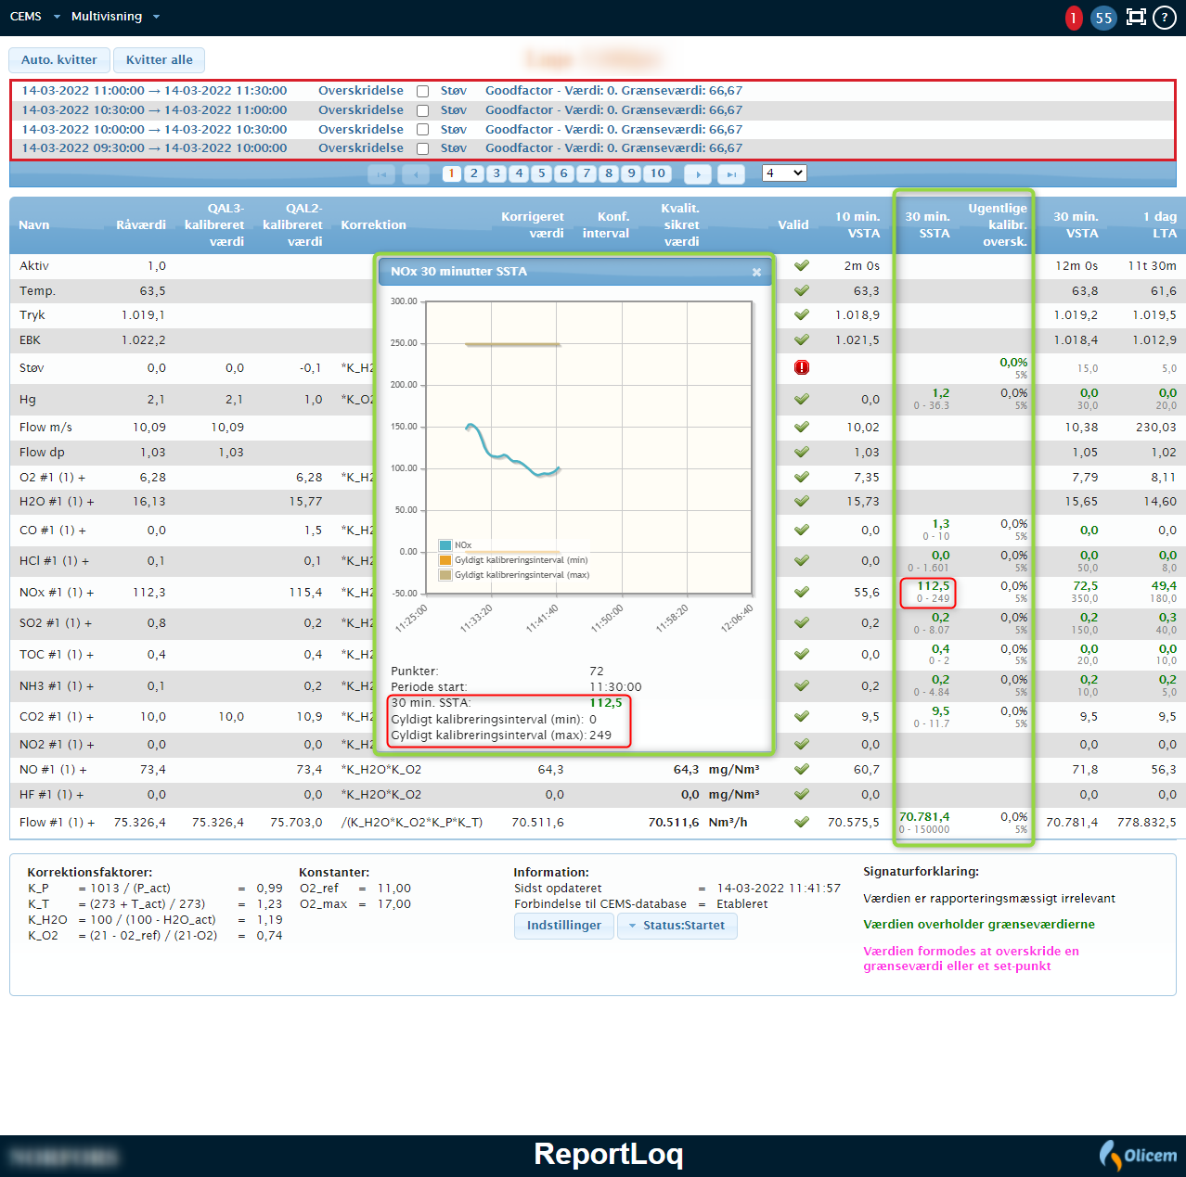Tick checkbox for 10:30:00 → 11:00:00 alarm
The width and height of the screenshot is (1186, 1177).
[x=422, y=110]
